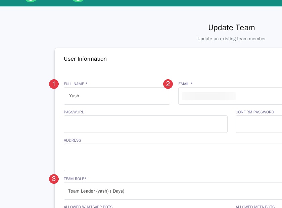282x208 pixels.
Task: Click the EMAIL label
Action: coord(185,84)
